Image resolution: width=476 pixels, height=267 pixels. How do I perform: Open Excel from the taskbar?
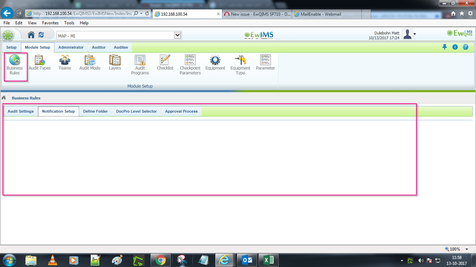click(x=269, y=260)
